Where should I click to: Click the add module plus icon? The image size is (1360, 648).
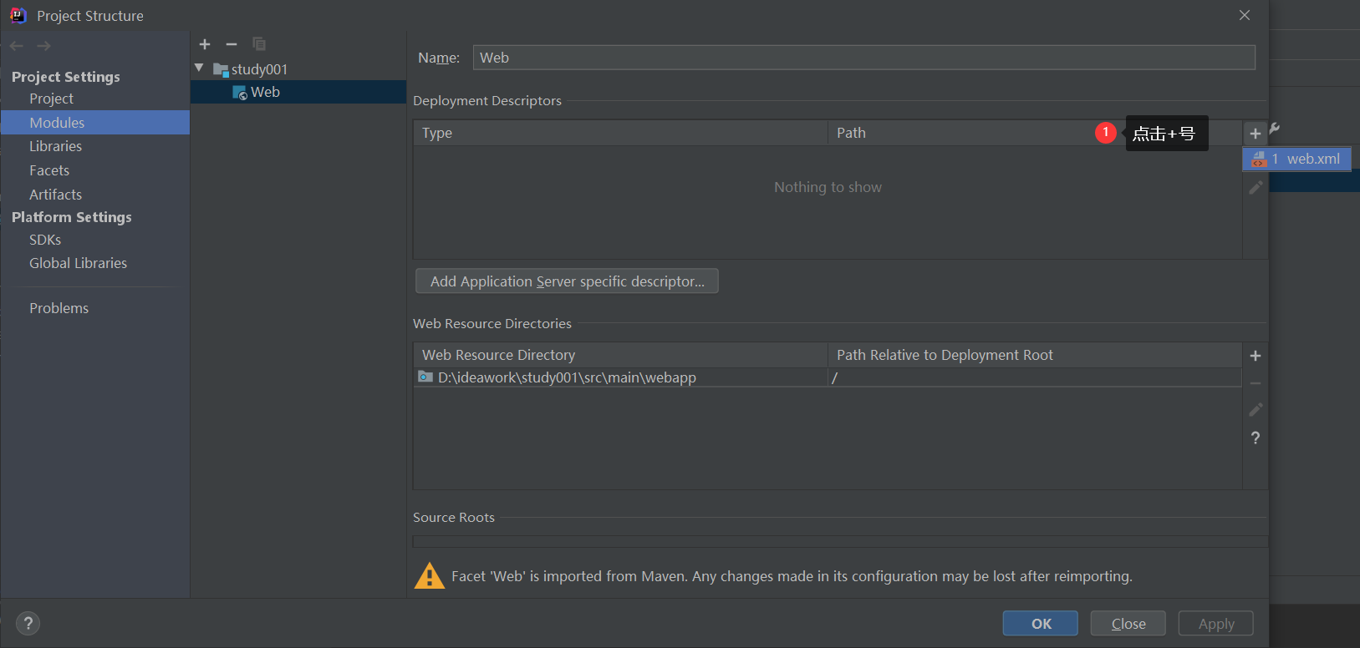pos(205,44)
